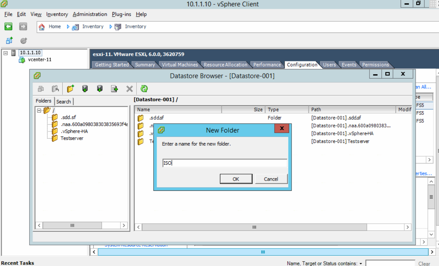Screen dimensions: 439x266
Task: Click the move file icon in datastore toolbar
Action: (115, 89)
